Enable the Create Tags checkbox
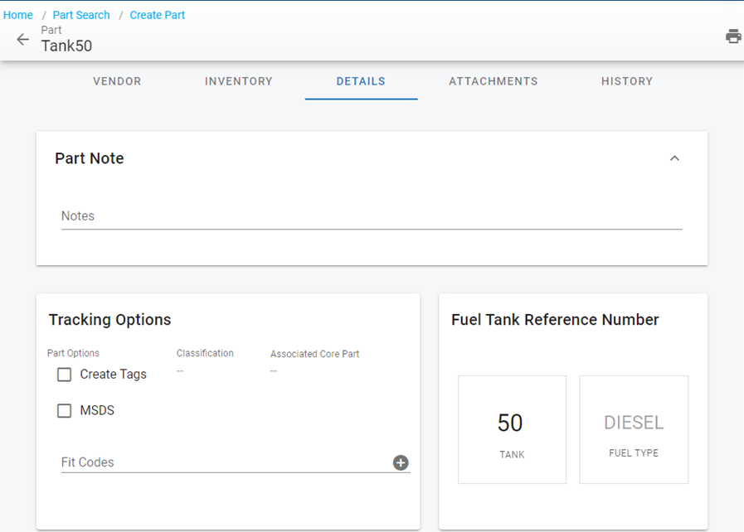 [x=65, y=375]
